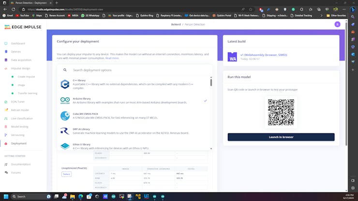Viewport: 358px width, 201px height.
Task: Click the user avatar in the header
Action: [337, 25]
